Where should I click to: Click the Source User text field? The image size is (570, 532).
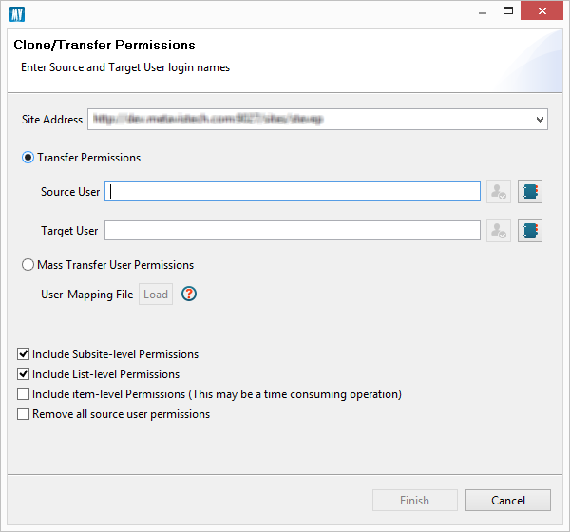click(293, 192)
